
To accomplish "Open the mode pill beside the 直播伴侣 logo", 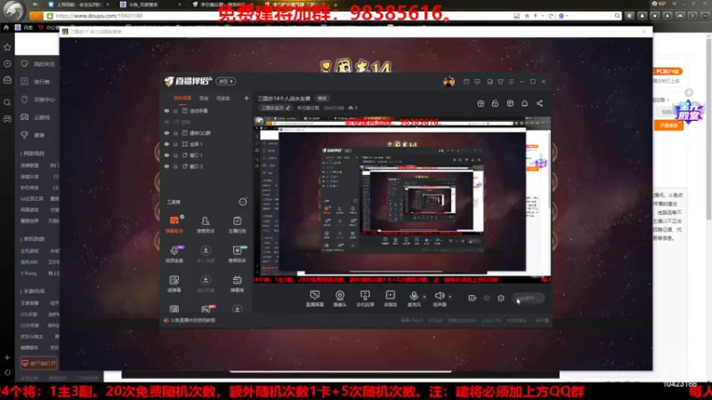I will tap(226, 81).
